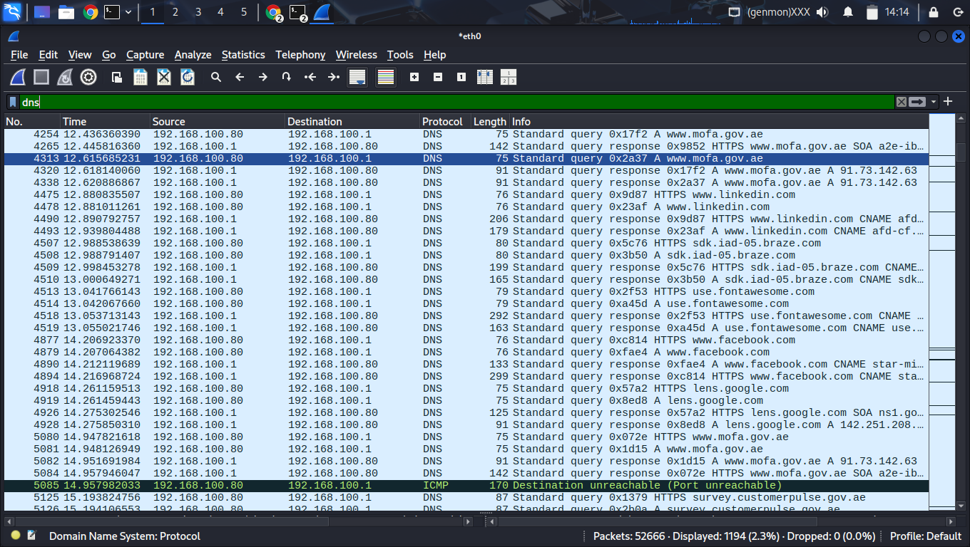Go forward in packet history
Screen dimensions: 970x547
263,77
